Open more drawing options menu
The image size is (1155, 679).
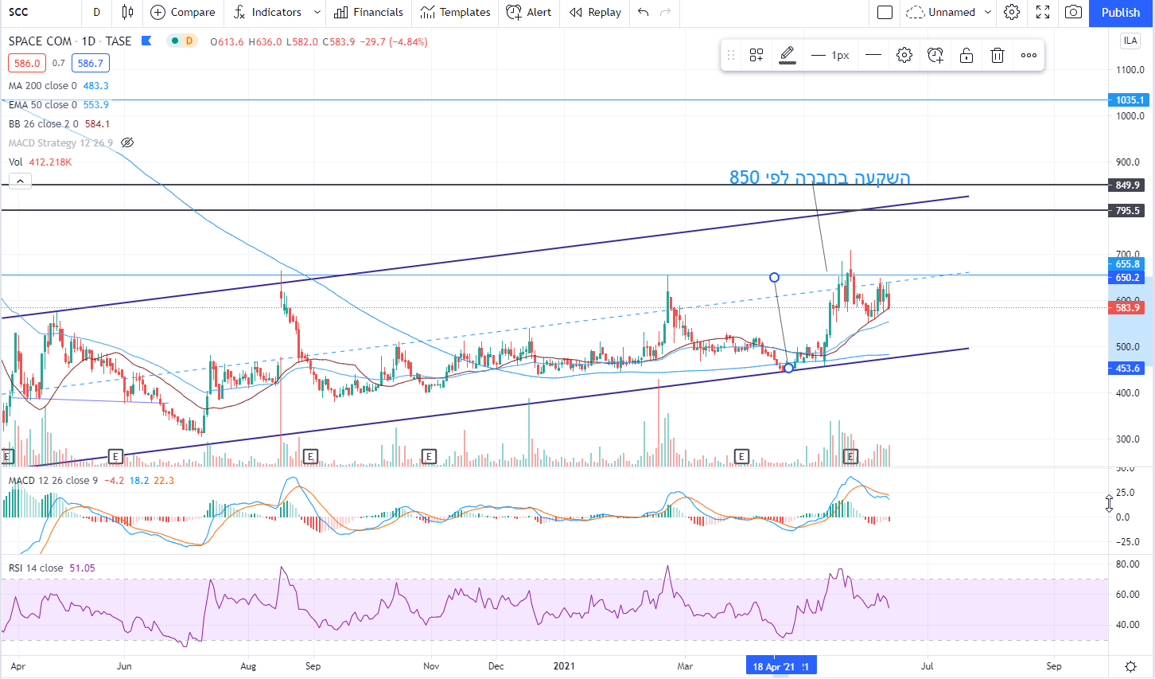(1029, 55)
